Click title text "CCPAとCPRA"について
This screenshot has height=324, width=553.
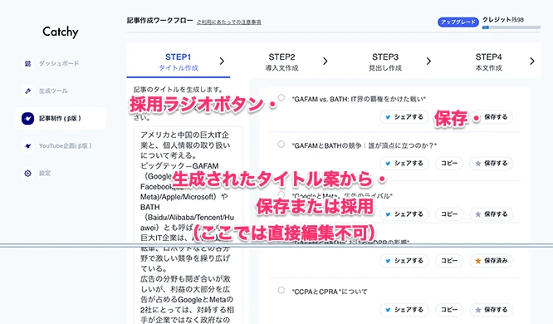point(330,292)
